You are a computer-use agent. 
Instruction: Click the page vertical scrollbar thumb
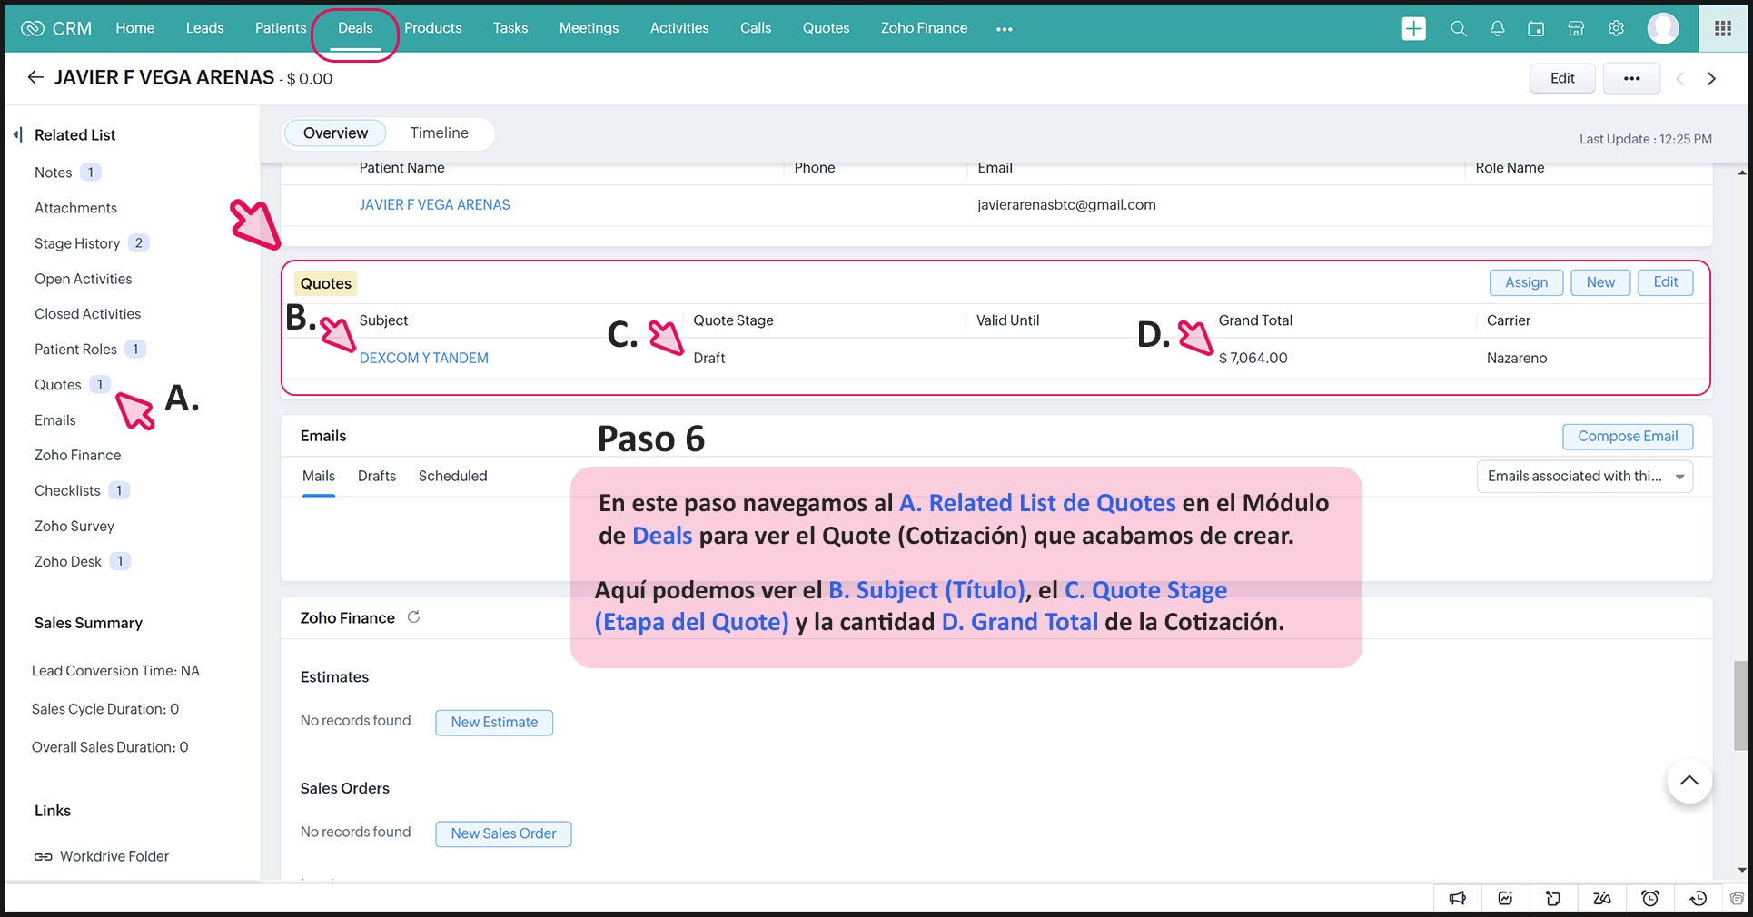[1740, 705]
